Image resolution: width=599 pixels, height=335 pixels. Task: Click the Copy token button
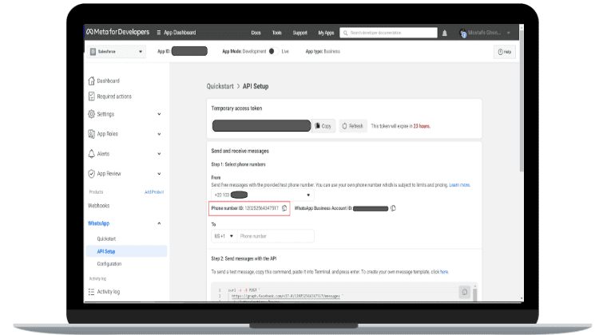pos(323,126)
